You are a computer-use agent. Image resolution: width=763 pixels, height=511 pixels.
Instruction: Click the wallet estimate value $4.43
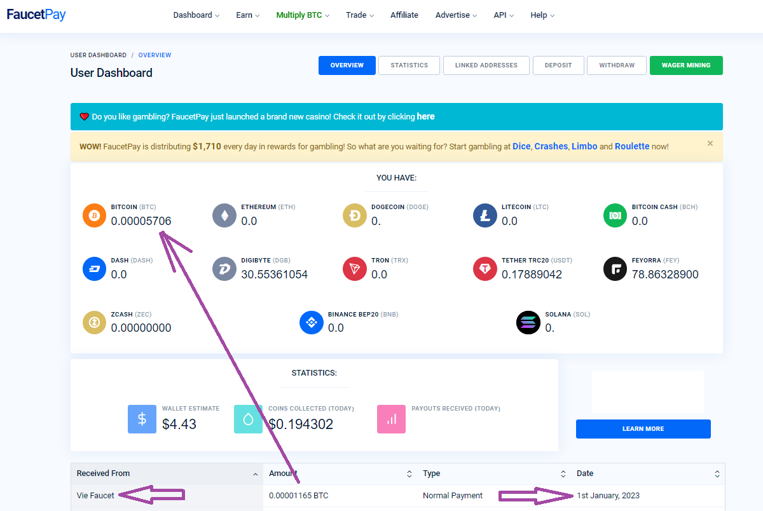[179, 424]
